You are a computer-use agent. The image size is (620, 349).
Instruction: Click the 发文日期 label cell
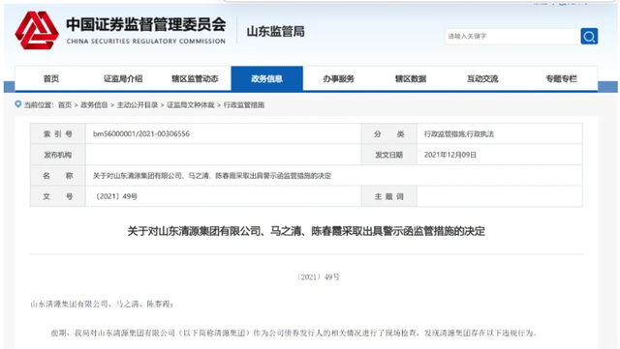coord(389,155)
